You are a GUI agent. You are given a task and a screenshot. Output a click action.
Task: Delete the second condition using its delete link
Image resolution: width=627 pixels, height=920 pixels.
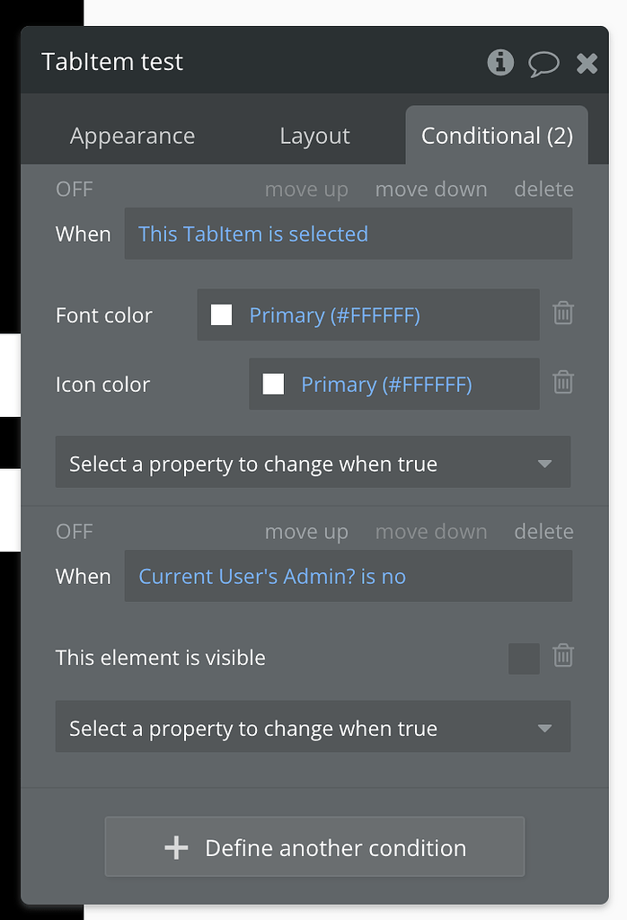point(543,531)
